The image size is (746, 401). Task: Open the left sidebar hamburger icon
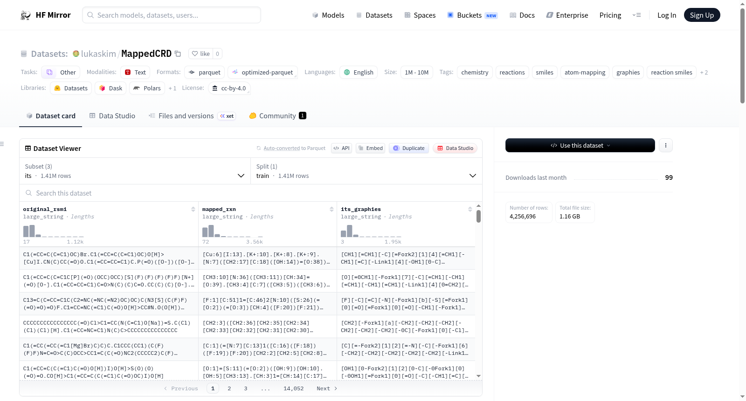[2, 144]
